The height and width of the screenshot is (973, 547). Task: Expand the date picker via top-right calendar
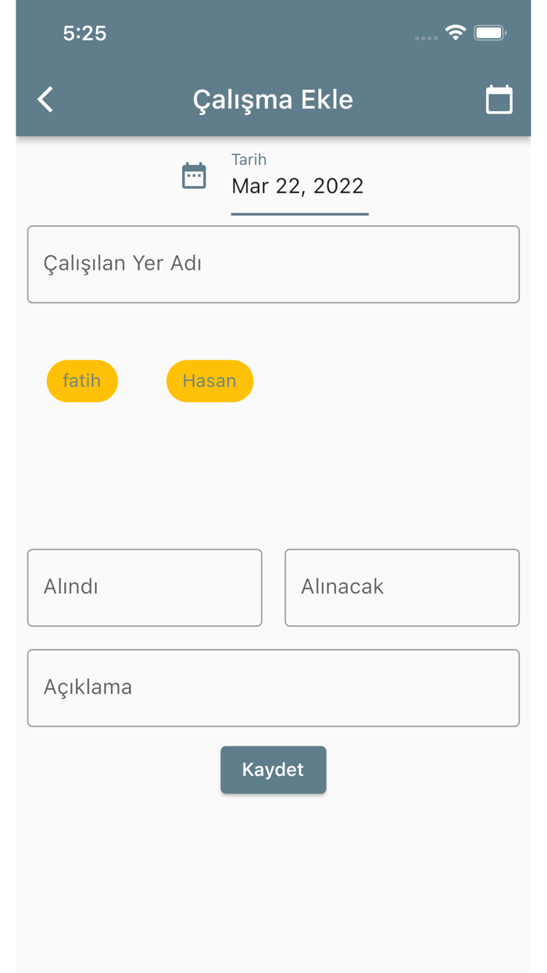499,99
